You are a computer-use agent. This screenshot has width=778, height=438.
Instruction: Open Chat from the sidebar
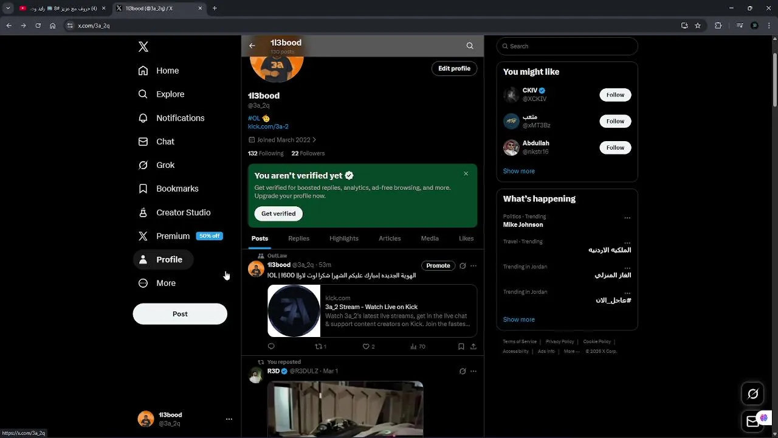156,142
